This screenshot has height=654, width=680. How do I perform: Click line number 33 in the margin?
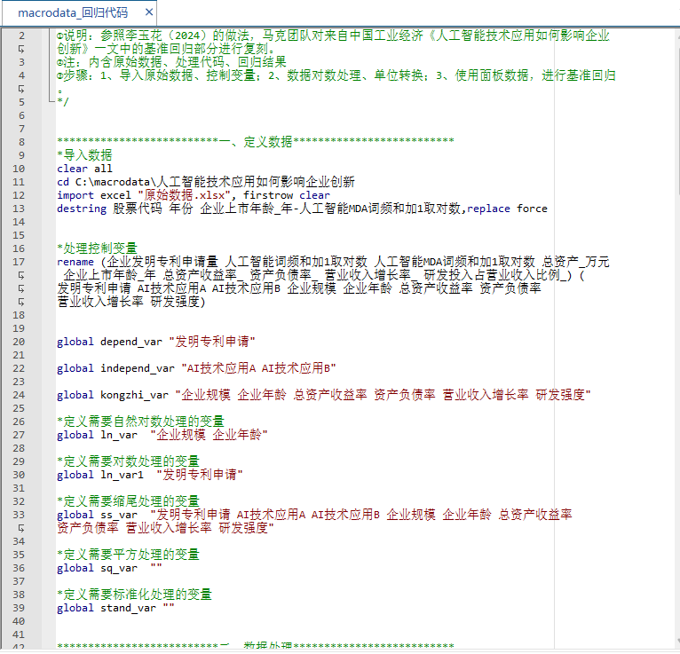19,515
